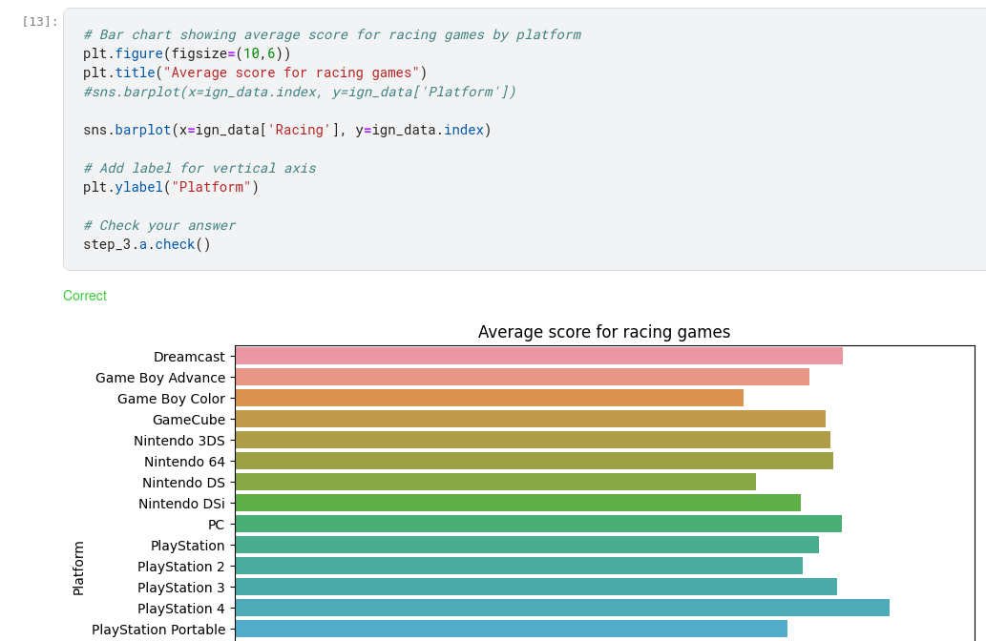
Task: Click the pink Dreamcast bar
Action: [x=538, y=356]
